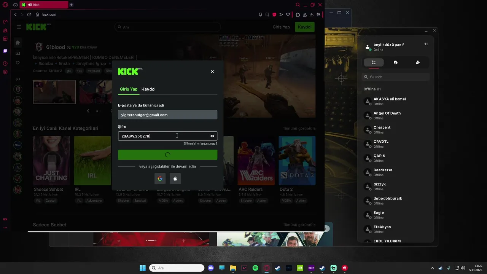Open Opera GX Control speedometer icon
Image resolution: width=487 pixels, height=274 pixels.
click(x=5, y=22)
